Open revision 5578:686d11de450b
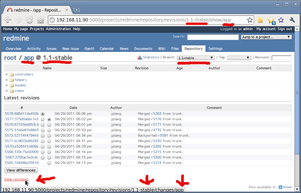This screenshot has height=193, width=301. tap(22, 113)
